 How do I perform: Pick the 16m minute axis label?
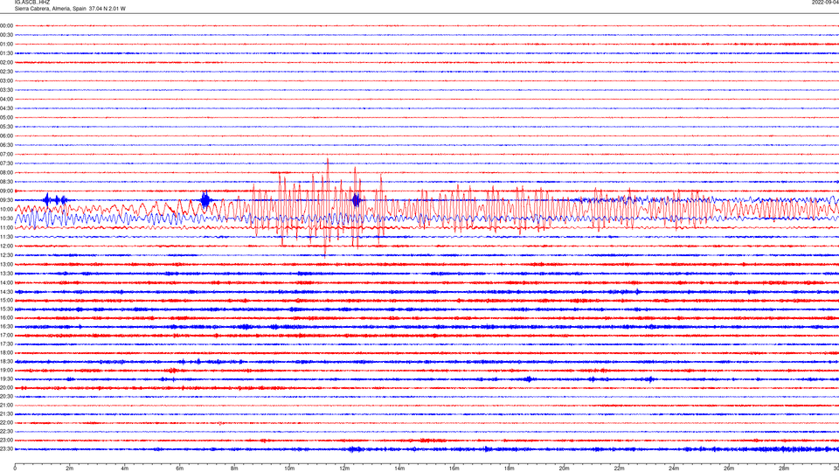(454, 469)
